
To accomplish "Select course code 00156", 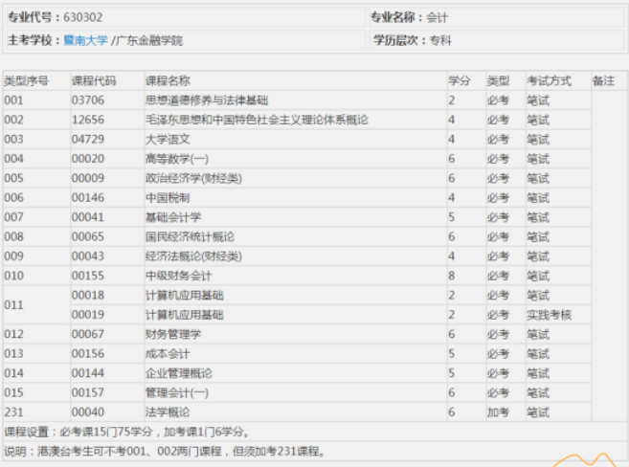I will [x=88, y=353].
